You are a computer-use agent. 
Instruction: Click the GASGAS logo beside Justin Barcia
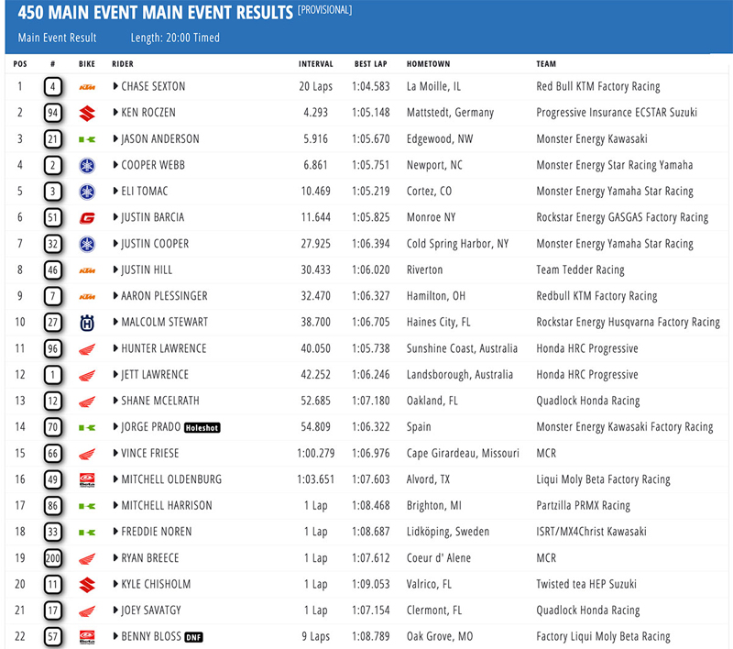pyautogui.click(x=87, y=218)
